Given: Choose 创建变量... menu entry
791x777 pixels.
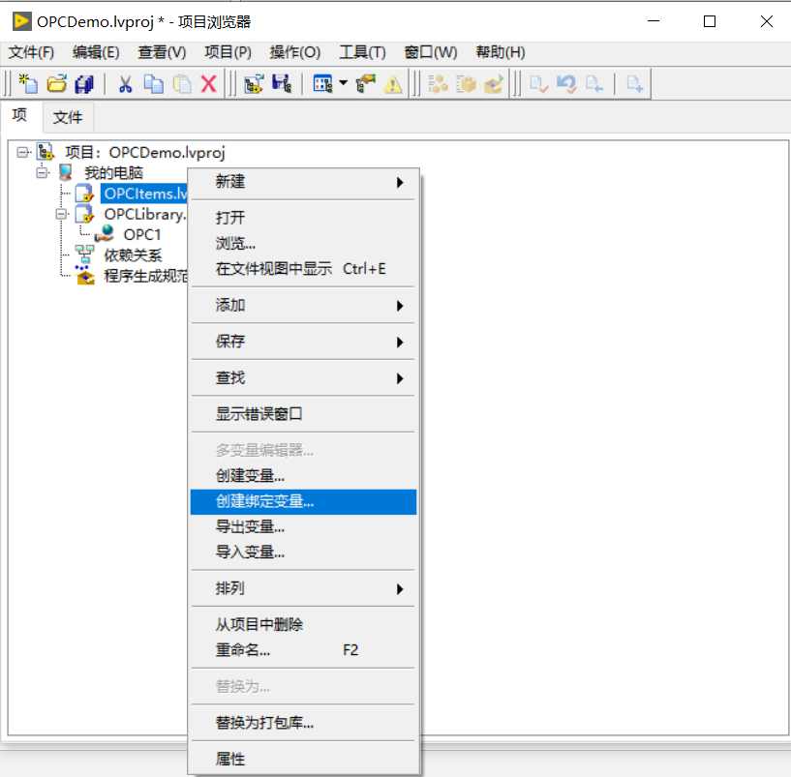Looking at the screenshot, I should pos(304,476).
